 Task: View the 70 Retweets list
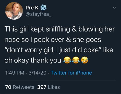click(20, 87)
